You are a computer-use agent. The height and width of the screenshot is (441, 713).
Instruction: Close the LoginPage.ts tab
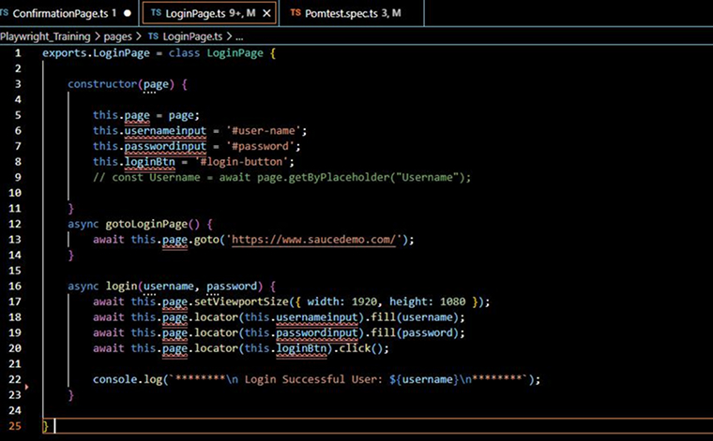tap(267, 14)
